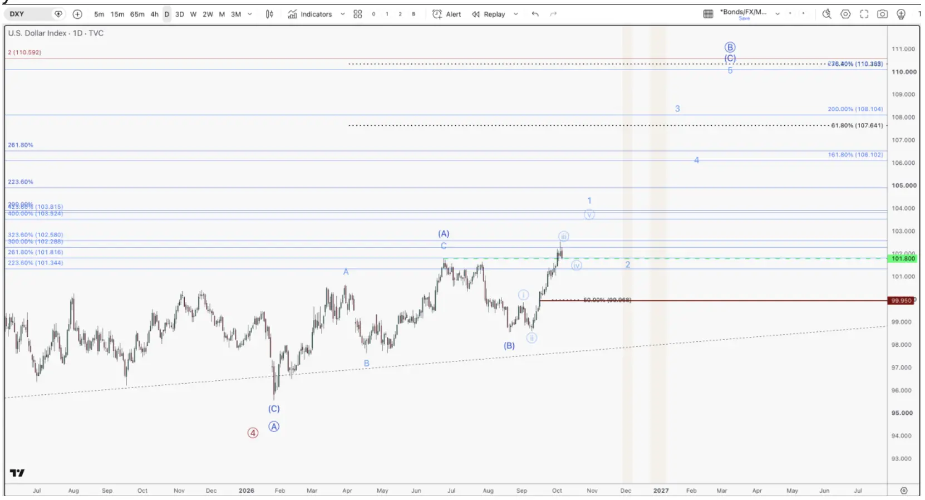Take a chart snapshot with camera icon
The height and width of the screenshot is (500, 925).
[x=882, y=14]
